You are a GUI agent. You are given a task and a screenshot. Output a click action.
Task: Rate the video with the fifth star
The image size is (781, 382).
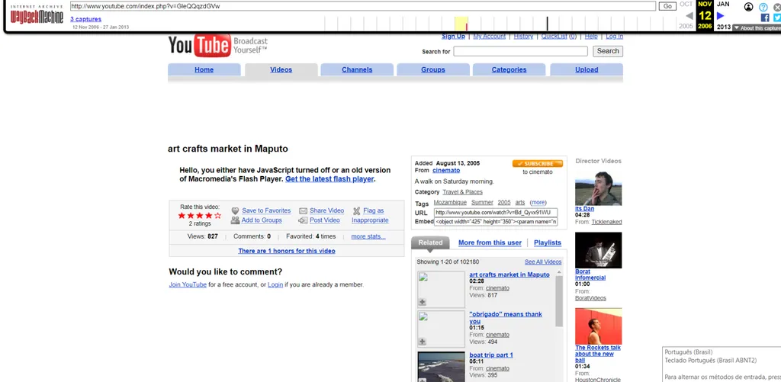pos(218,216)
